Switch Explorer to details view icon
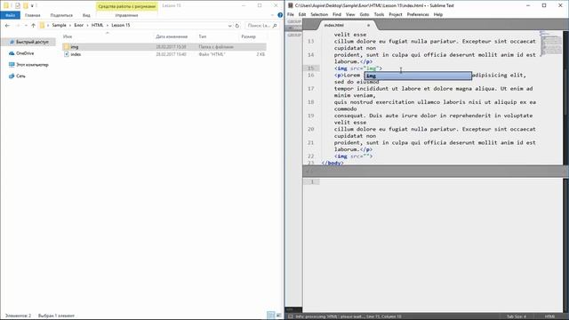569x320 pixels. pyautogui.click(x=270, y=315)
